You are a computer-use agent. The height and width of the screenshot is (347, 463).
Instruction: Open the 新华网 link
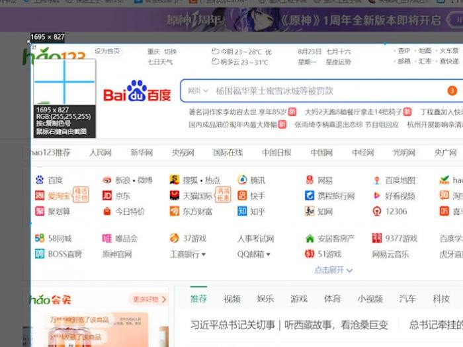pos(142,153)
